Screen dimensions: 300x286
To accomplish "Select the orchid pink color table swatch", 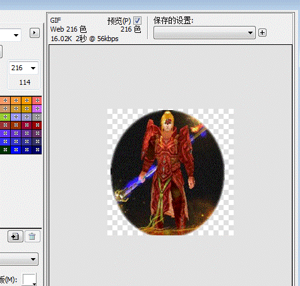I will coord(37,109).
